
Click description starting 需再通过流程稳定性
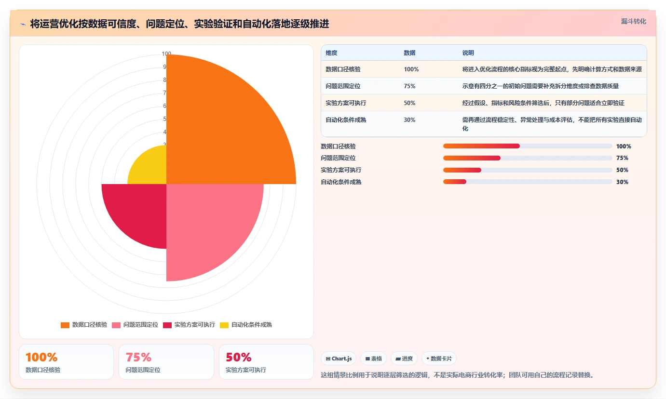(x=552, y=124)
